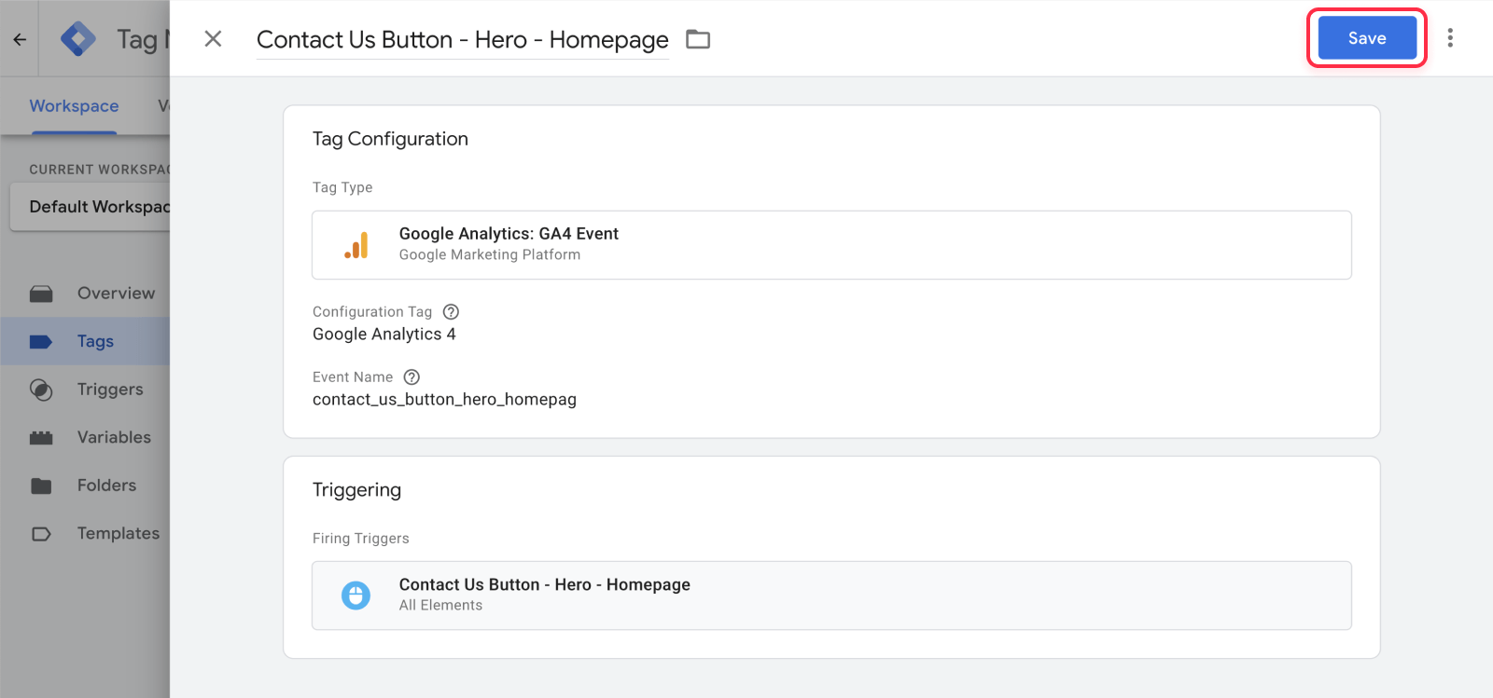
Task: Select the Google Analytics: GA4 Event tag type
Action: point(831,245)
